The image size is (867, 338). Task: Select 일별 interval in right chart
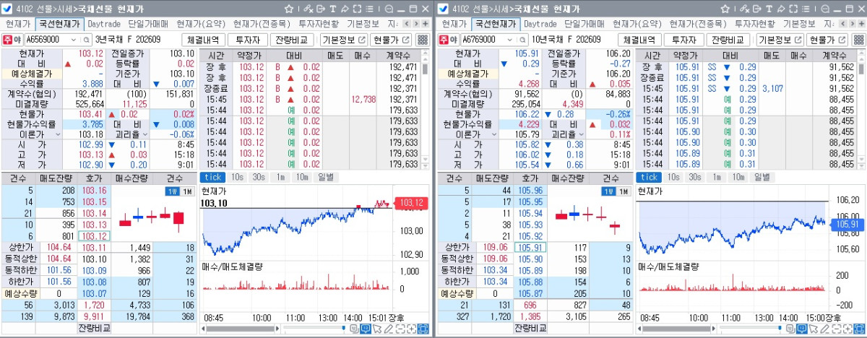pyautogui.click(x=762, y=177)
